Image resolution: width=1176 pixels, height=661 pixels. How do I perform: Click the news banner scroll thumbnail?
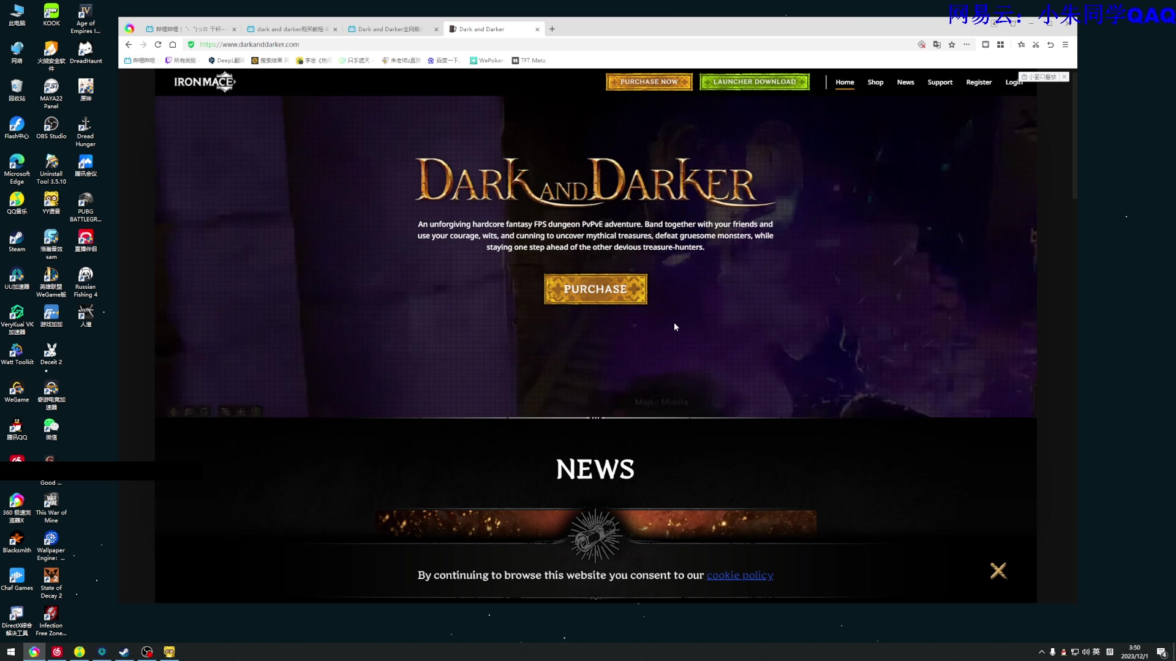point(595,536)
